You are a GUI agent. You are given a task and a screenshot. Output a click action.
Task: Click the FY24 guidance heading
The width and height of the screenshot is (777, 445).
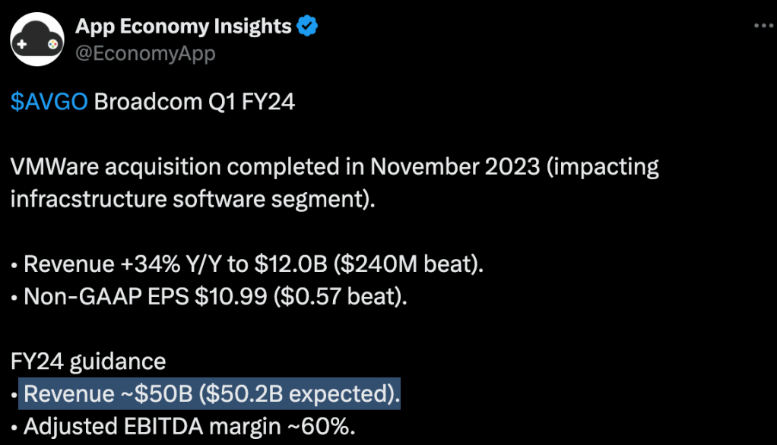88,361
